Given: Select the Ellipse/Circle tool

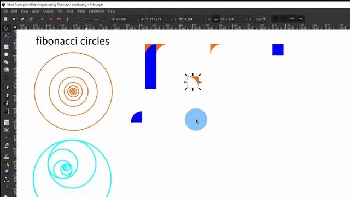Looking at the screenshot, I should (6, 55).
